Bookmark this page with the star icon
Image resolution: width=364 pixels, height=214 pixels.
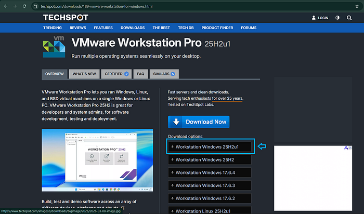pyautogui.click(x=357, y=6)
